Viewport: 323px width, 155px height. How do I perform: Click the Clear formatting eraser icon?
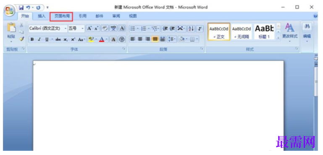click(x=105, y=28)
